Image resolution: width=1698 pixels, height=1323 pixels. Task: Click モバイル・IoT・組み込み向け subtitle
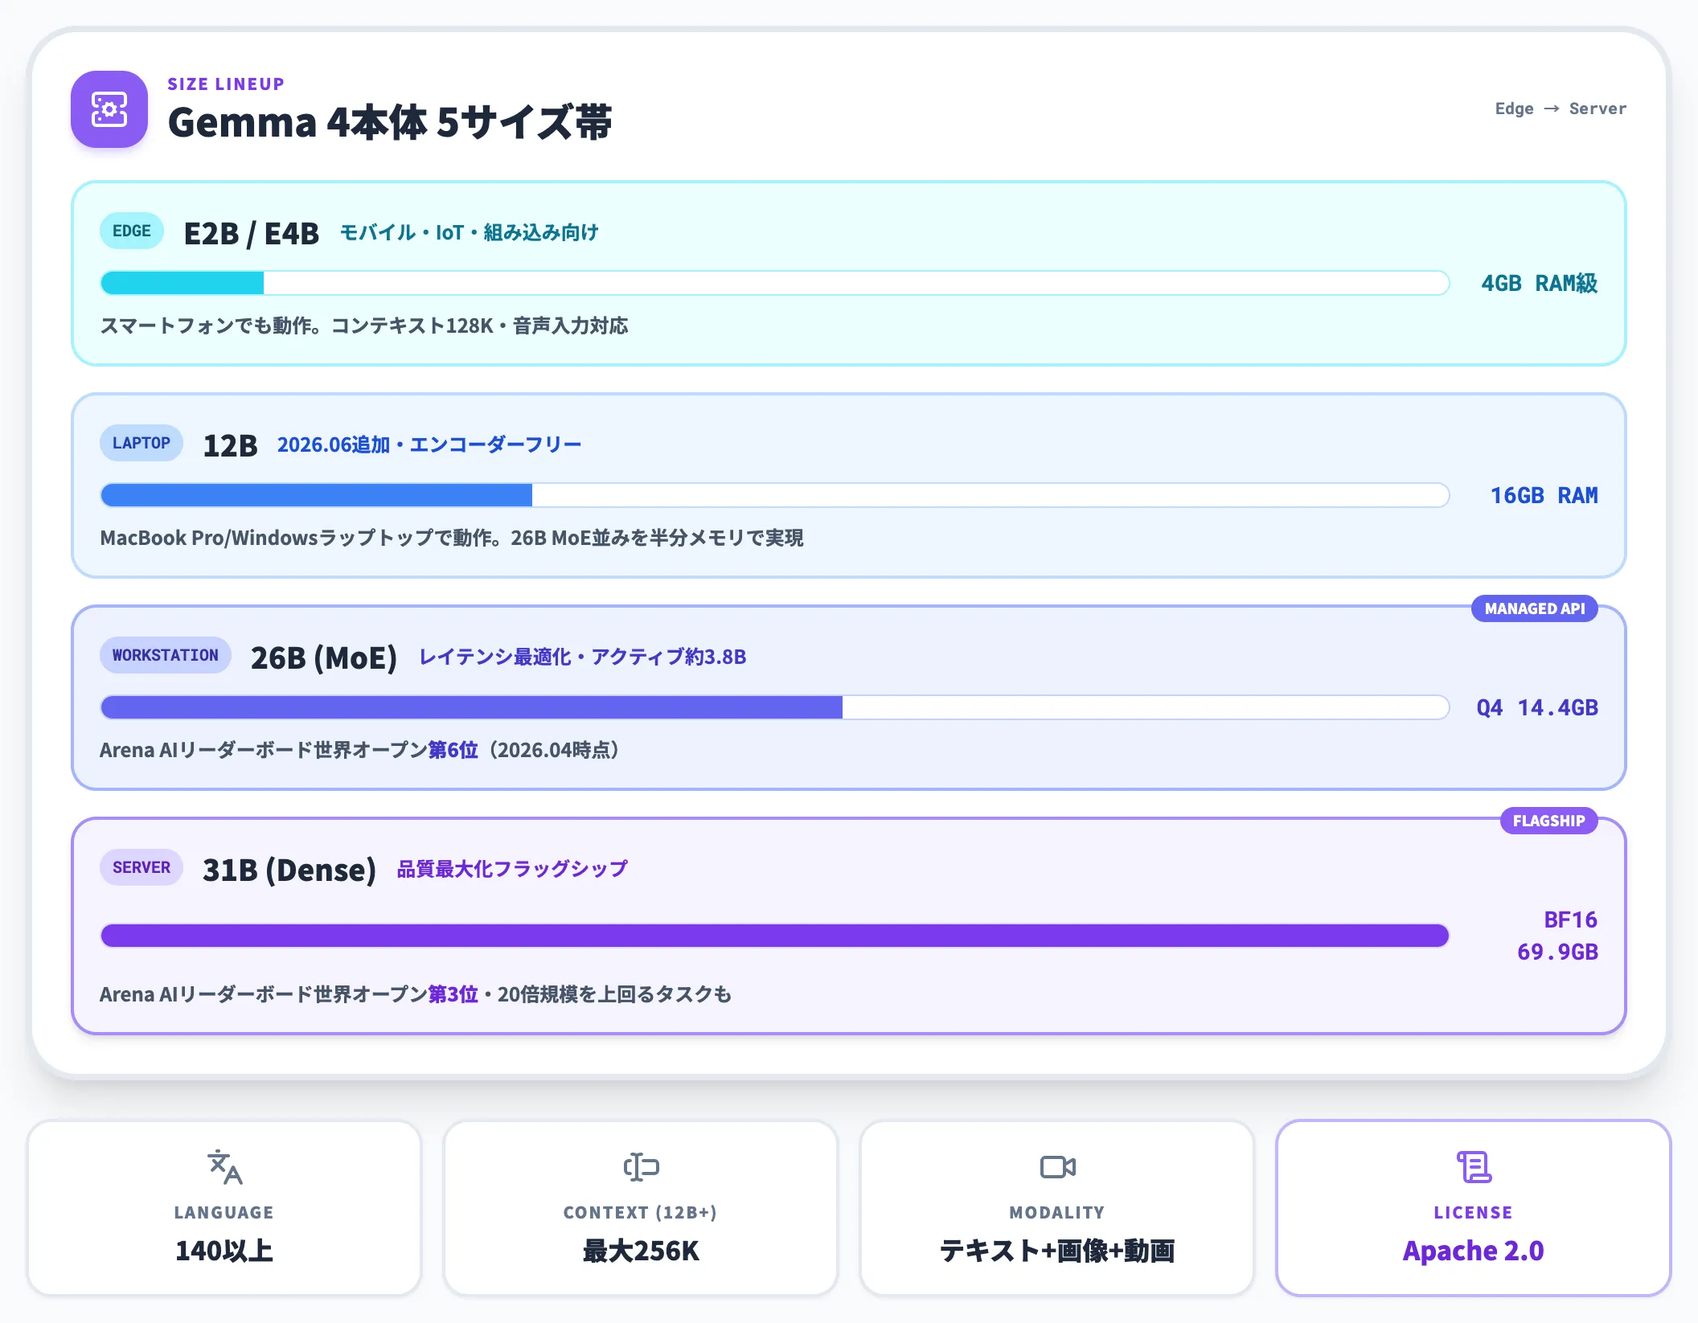tap(470, 232)
